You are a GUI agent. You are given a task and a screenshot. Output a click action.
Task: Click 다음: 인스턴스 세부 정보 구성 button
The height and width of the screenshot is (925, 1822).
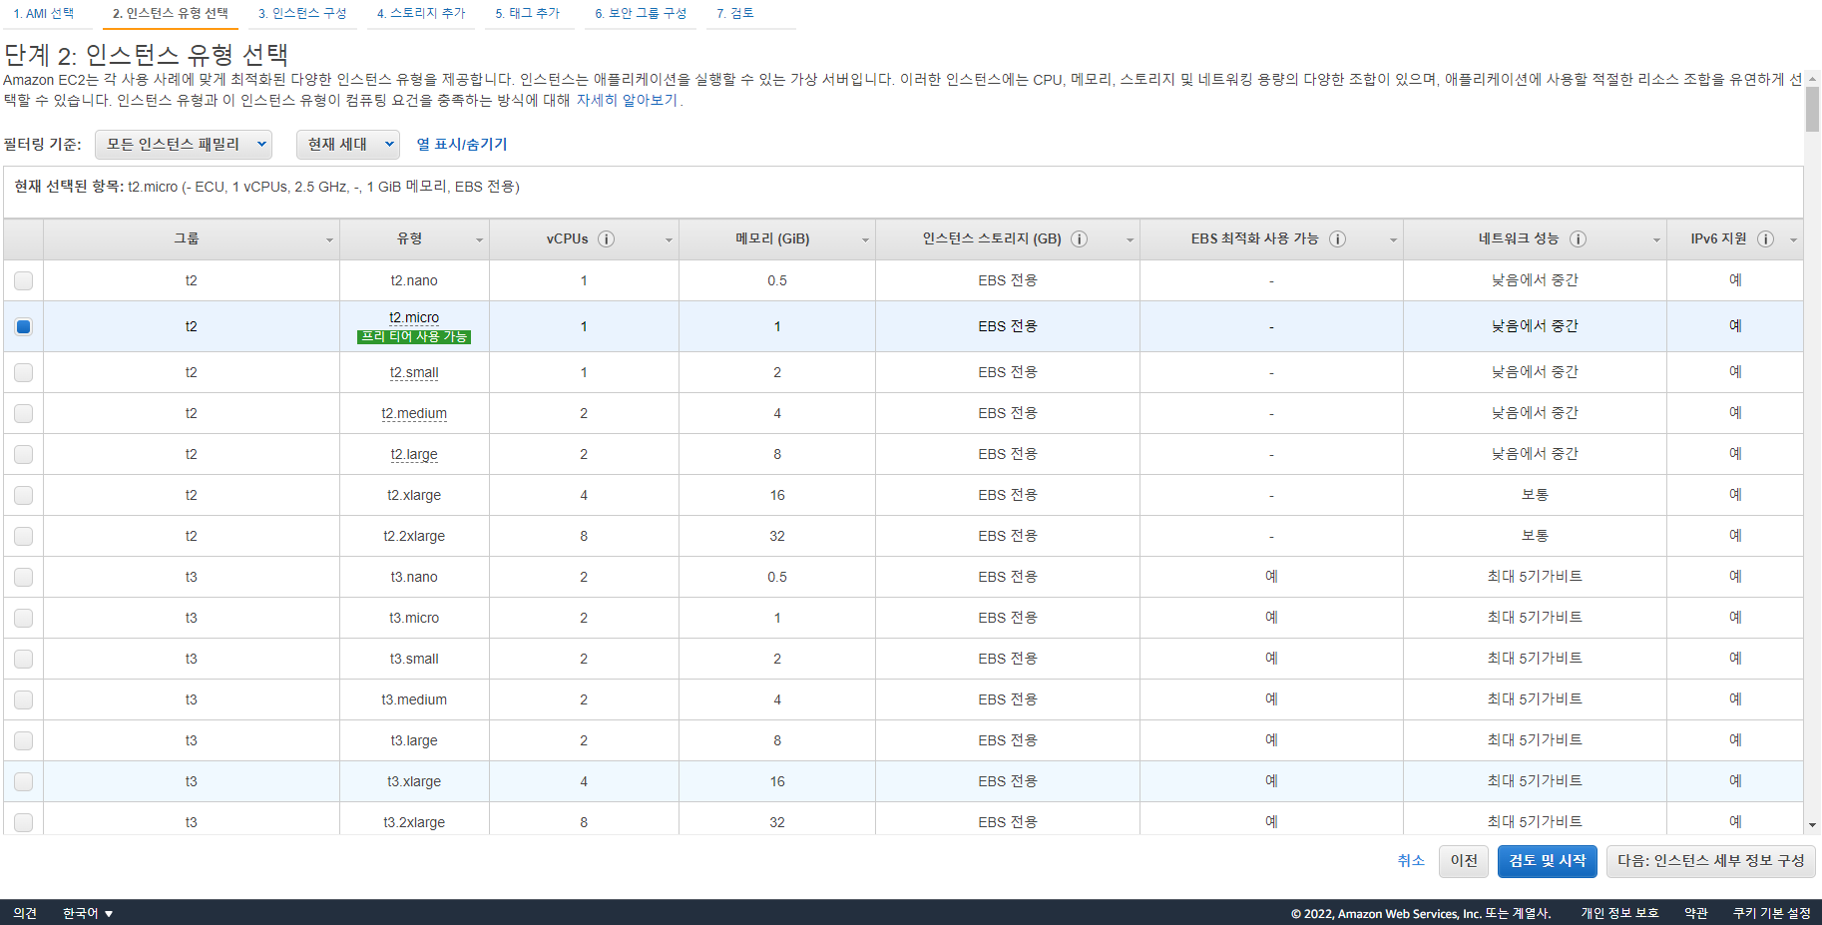[1711, 861]
